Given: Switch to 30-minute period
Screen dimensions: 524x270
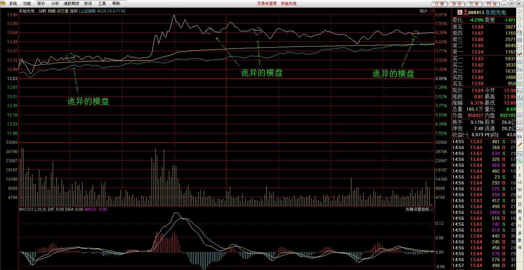Looking at the screenshot, I should (x=519, y=189).
